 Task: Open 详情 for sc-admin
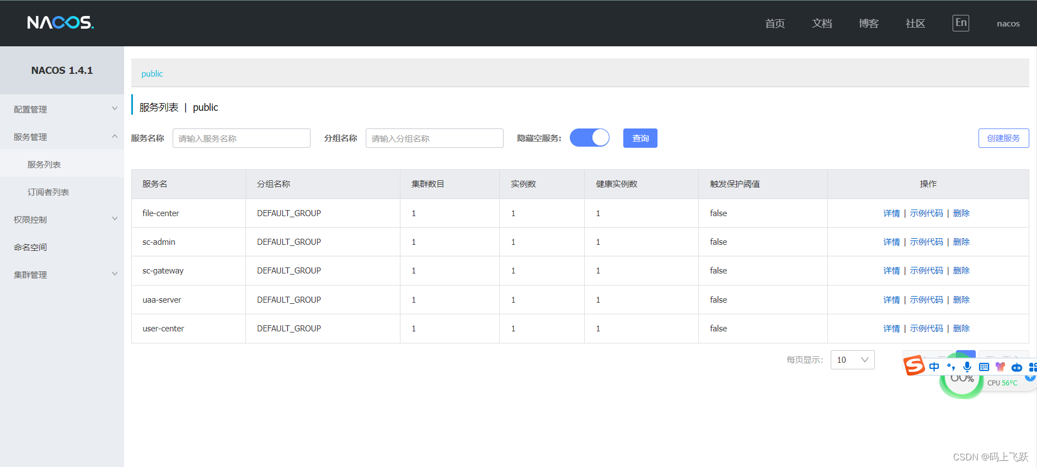click(891, 242)
